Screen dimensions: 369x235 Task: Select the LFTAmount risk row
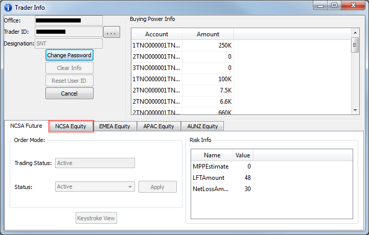[210, 178]
